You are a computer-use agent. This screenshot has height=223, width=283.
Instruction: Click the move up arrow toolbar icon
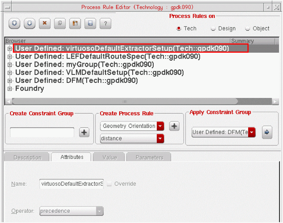(14, 23)
